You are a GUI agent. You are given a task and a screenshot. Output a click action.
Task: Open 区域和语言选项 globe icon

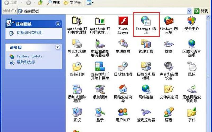(192, 44)
